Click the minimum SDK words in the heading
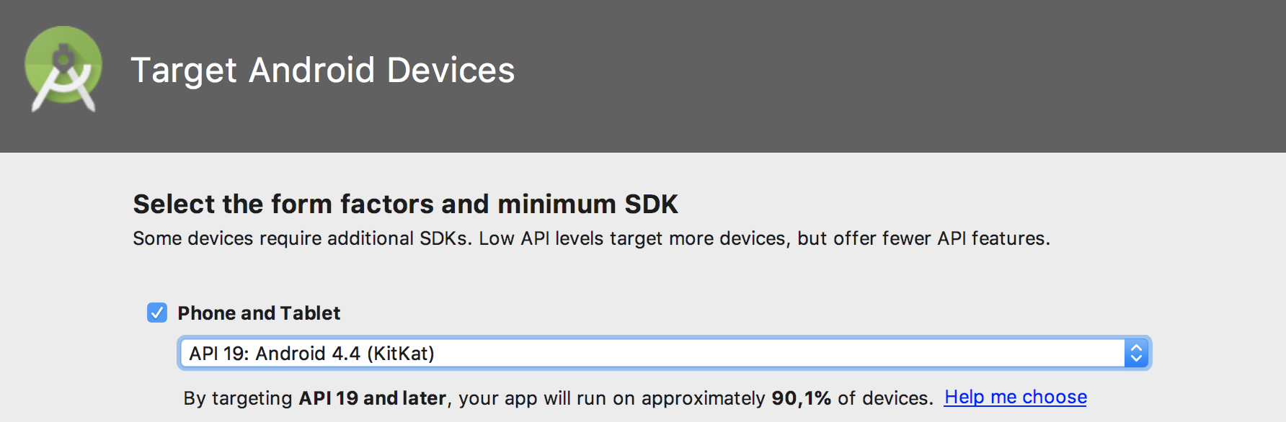Screen dimensions: 1286x422 [x=587, y=205]
